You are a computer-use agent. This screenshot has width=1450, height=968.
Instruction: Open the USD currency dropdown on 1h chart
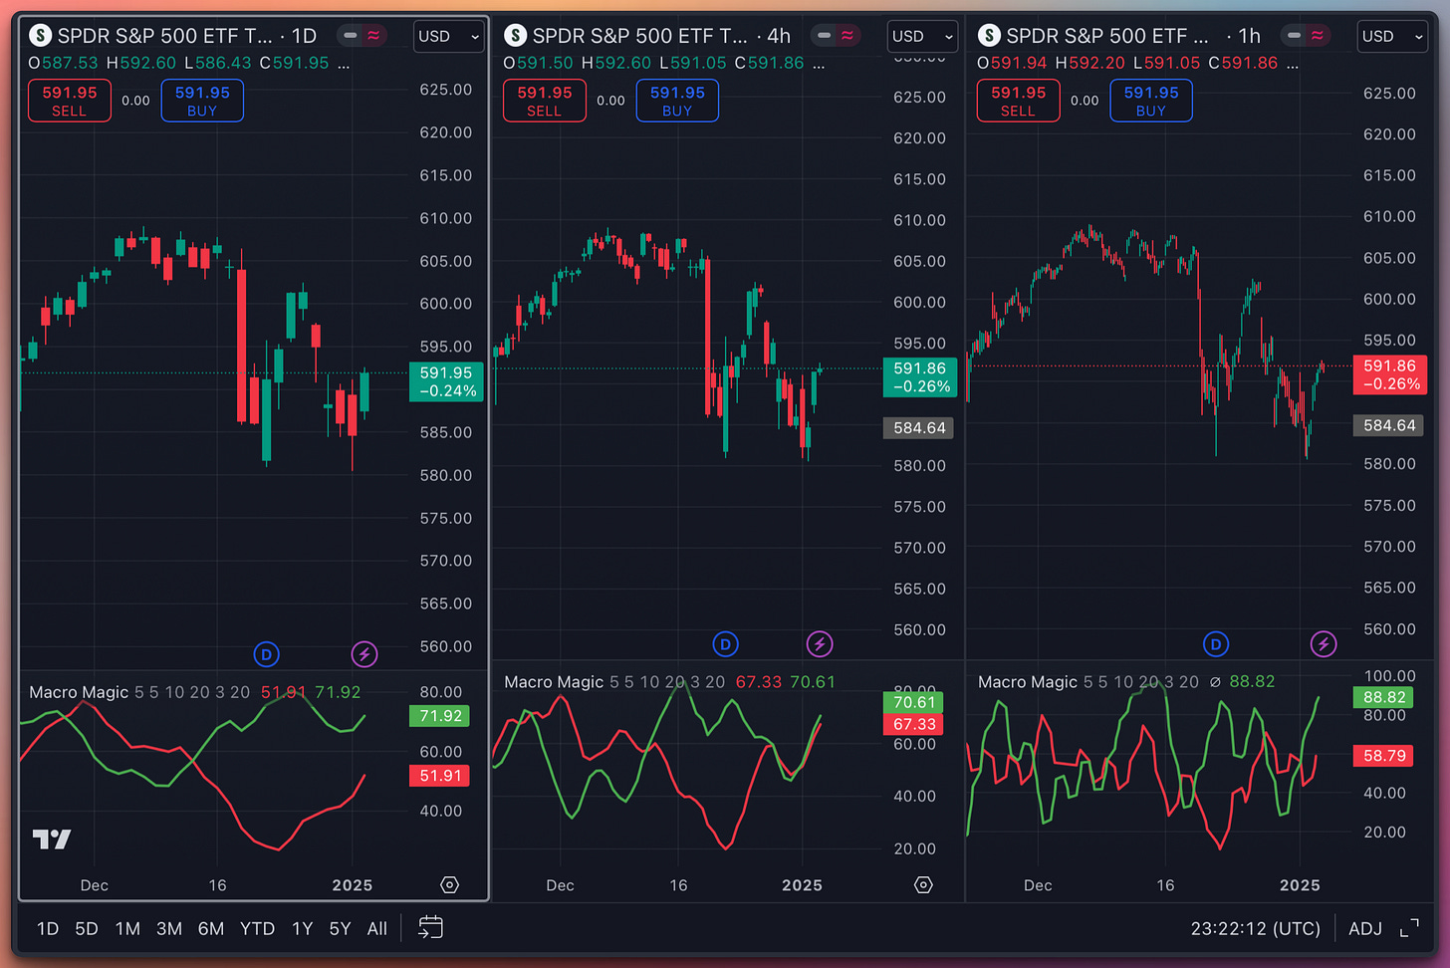coord(1392,36)
